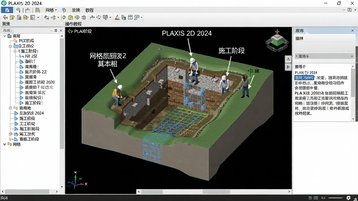Open the dropdown arrow ending the toolbar
This screenshot has height=201, width=358.
142,17
